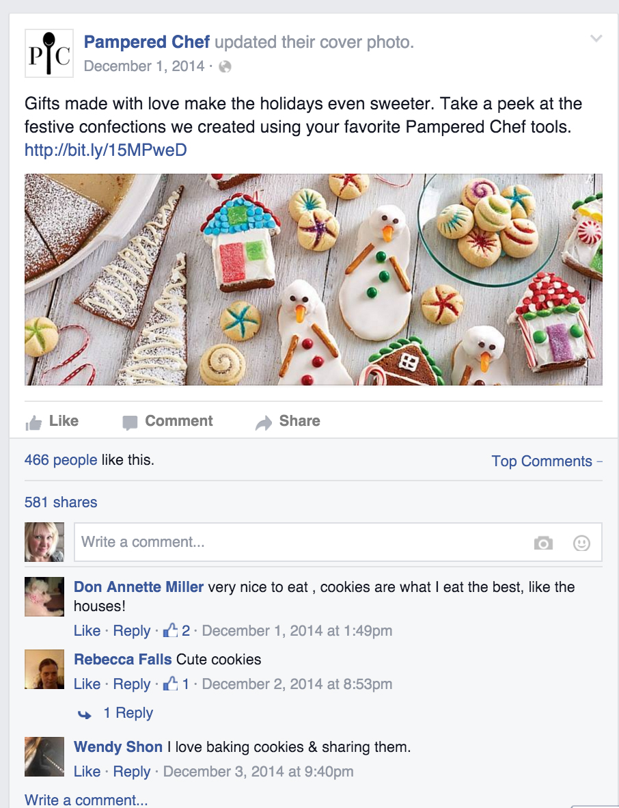Image resolution: width=619 pixels, height=808 pixels.
Task: Reply to Wendy Shon's comment
Action: 132,771
